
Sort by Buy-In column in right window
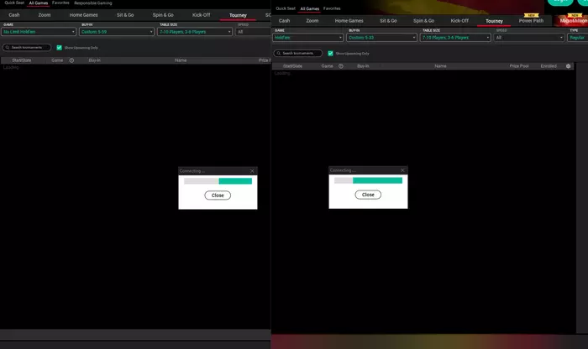coord(363,66)
